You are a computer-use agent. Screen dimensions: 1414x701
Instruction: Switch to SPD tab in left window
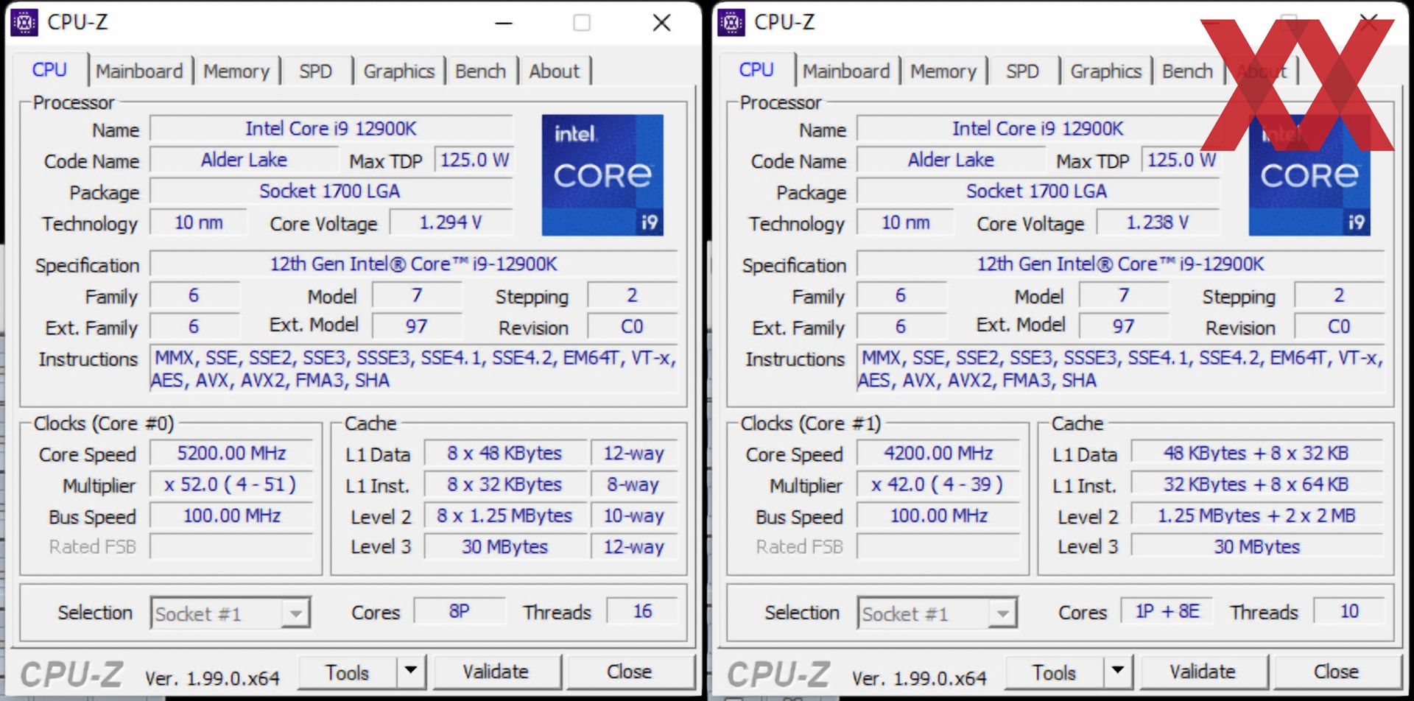tap(315, 71)
